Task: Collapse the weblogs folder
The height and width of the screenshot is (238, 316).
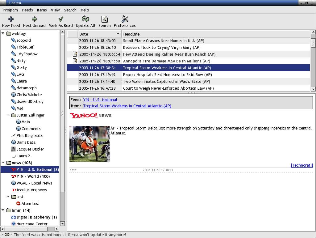Action: tap(3, 33)
